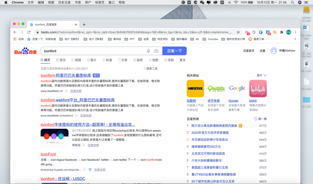Switch to the 地图 search tab
Viewport: 313px width, 184px height.
153,60
